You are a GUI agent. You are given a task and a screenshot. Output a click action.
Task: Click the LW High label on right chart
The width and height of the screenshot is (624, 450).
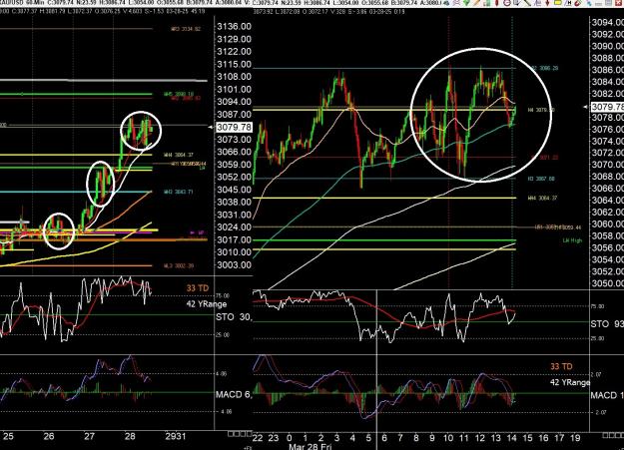click(x=572, y=240)
